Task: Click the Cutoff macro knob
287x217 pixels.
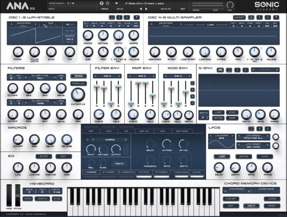Action: pyautogui.click(x=18, y=140)
